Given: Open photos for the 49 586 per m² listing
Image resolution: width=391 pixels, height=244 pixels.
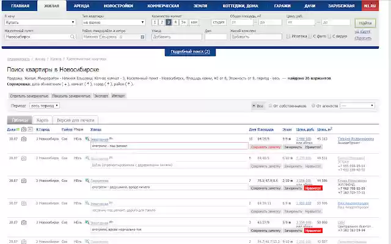Looking at the screenshot, I should (24, 181).
